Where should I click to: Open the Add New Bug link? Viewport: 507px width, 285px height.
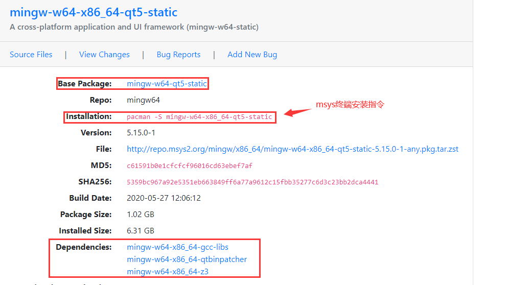(x=252, y=55)
